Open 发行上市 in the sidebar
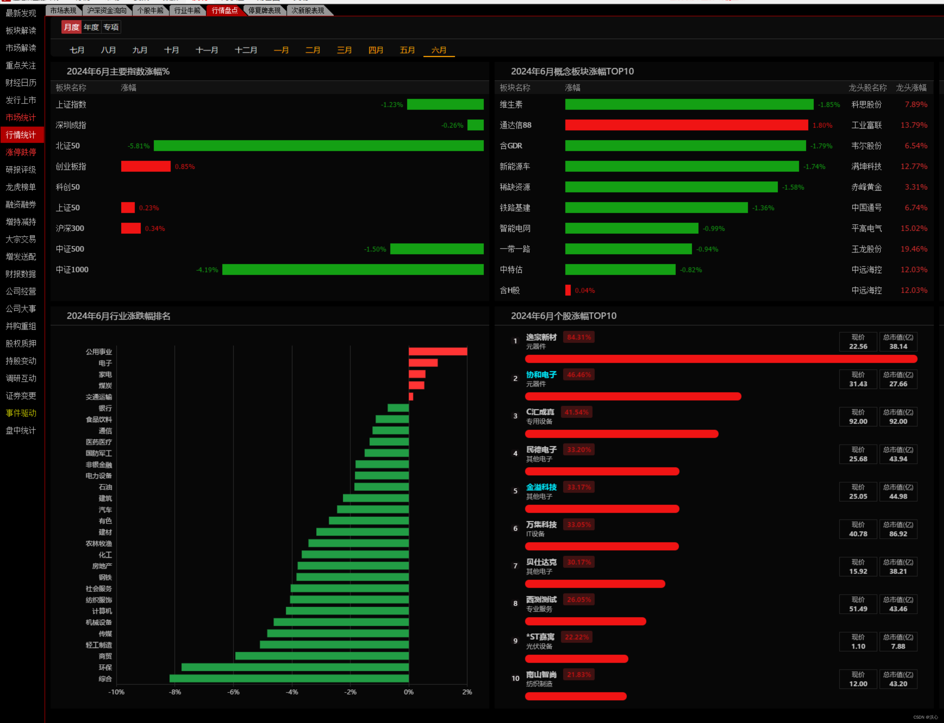Screen dimensions: 944x723 point(21,100)
